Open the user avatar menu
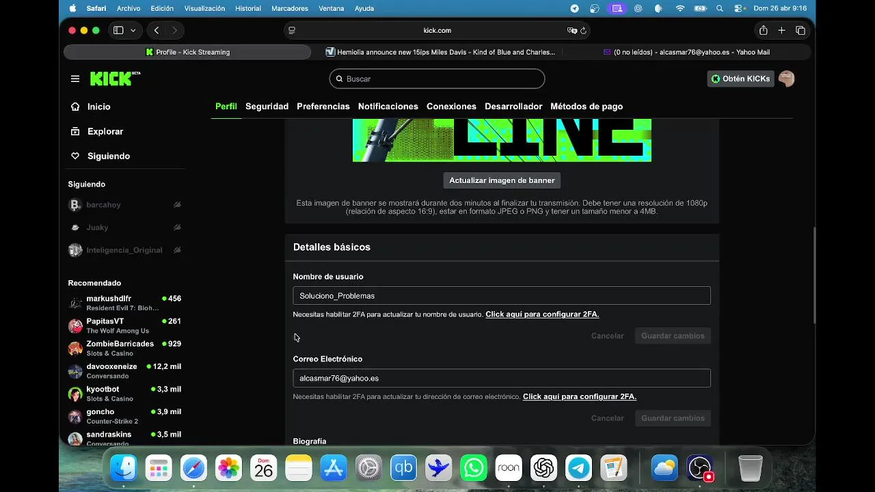875x492 pixels. click(x=786, y=79)
